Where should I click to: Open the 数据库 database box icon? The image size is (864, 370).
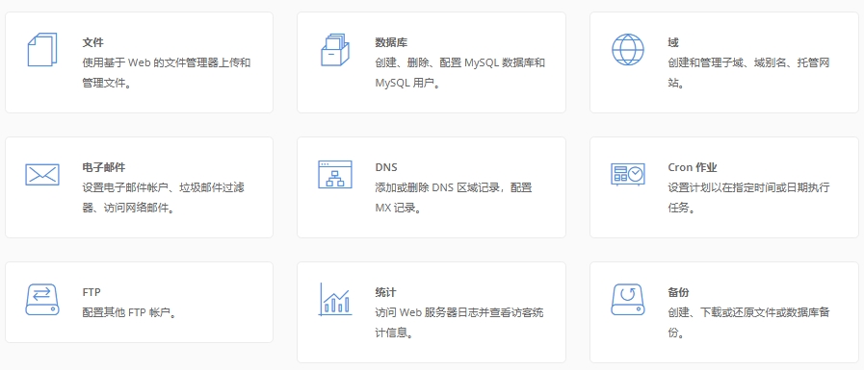tap(335, 49)
